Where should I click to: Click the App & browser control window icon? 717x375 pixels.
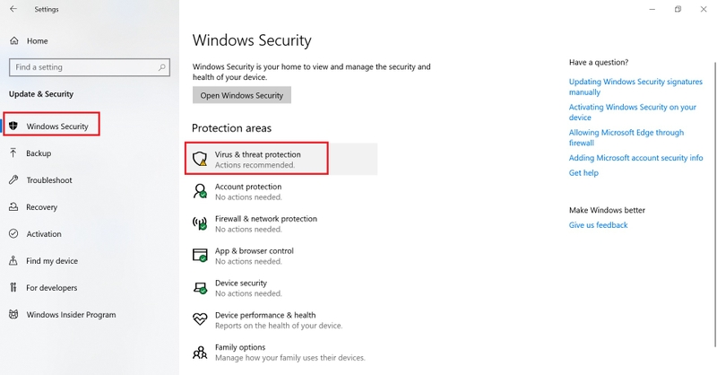tap(200, 255)
